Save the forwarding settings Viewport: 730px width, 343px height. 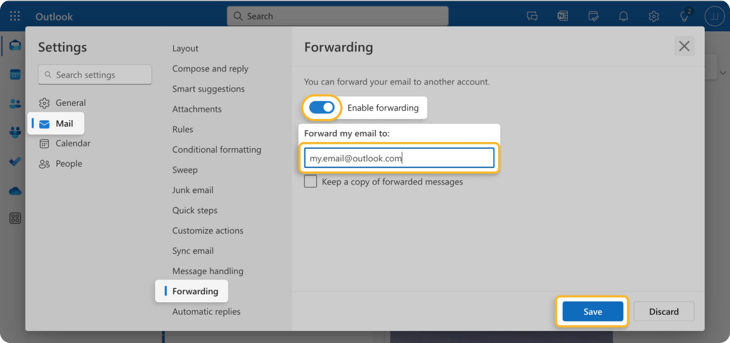coord(593,311)
